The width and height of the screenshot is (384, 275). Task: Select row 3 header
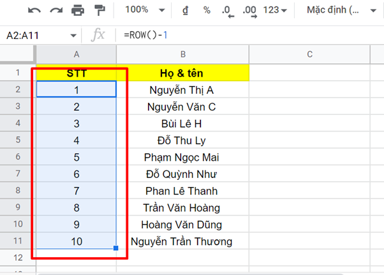point(18,107)
